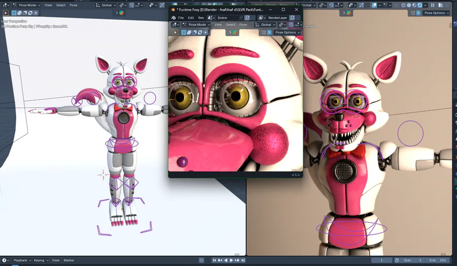This screenshot has width=457, height=266.
Task: Open scene browse icon in floating window
Action: 211,18
